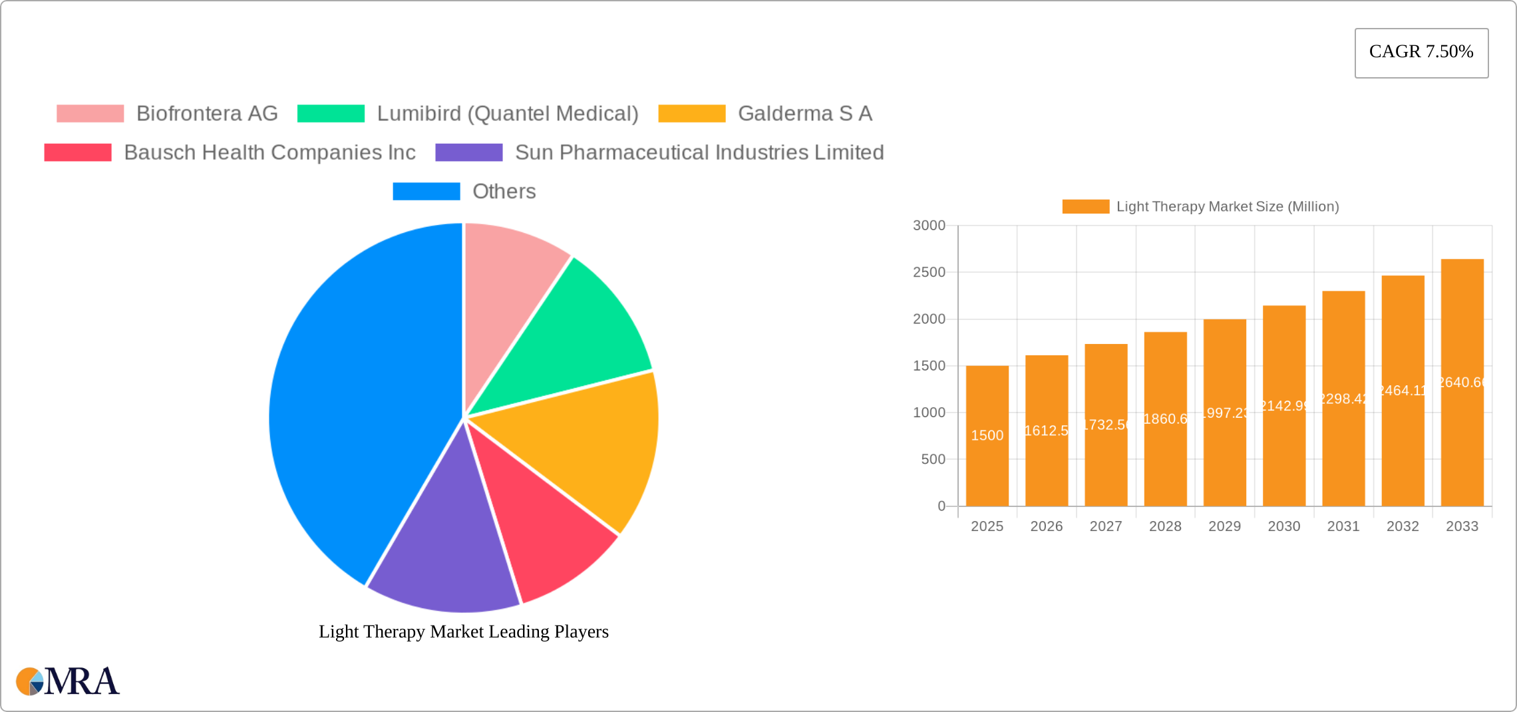Click Sun Pharmaceutical Industries Limited legend swatch

(x=468, y=152)
